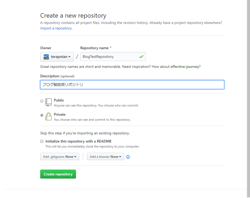The image size is (250, 198).
Task: Click the green checkmark in repository name
Action: coord(141,57)
